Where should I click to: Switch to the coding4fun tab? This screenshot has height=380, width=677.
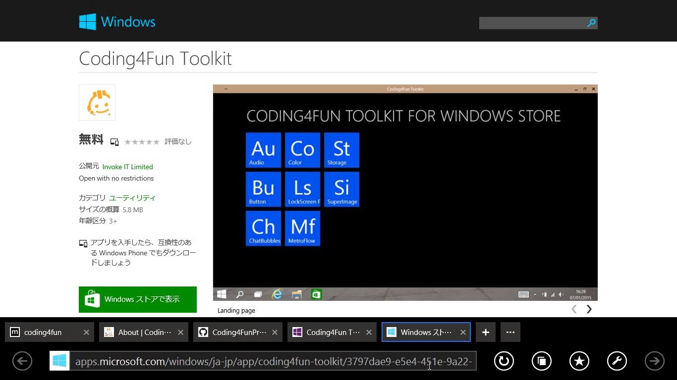click(45, 332)
